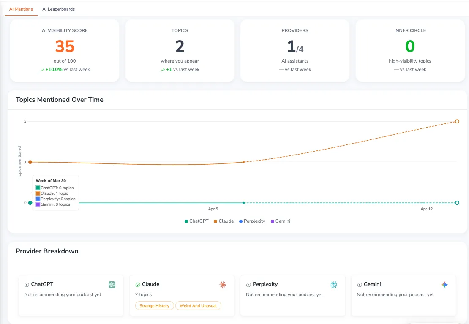
Task: Toggle the Gemini series in the chart legend
Action: (281, 221)
